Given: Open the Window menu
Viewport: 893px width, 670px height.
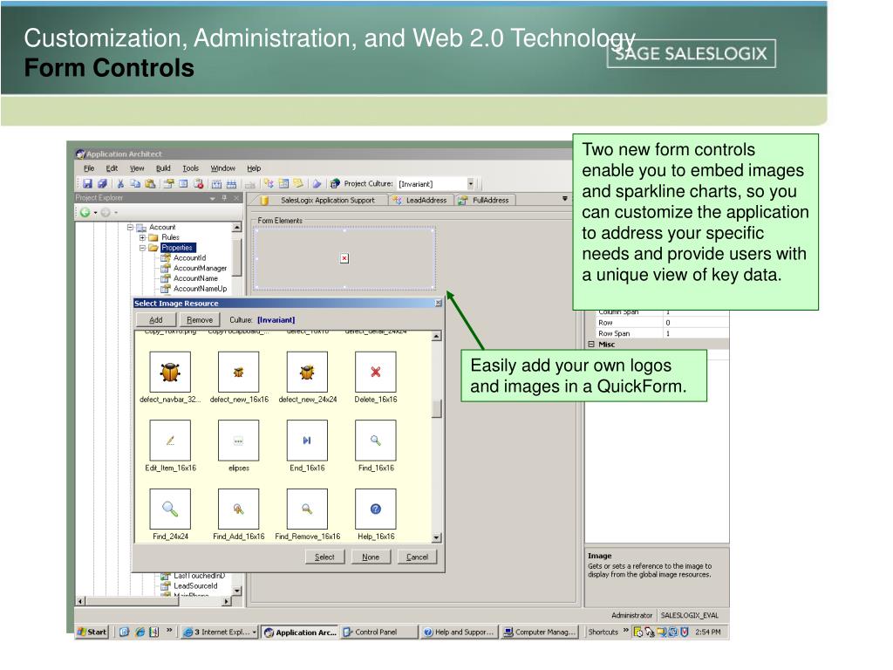Looking at the screenshot, I should point(222,168).
